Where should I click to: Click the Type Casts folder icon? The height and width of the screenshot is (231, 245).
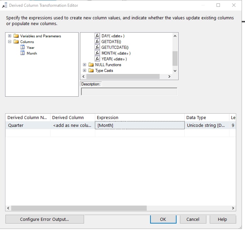click(x=91, y=70)
